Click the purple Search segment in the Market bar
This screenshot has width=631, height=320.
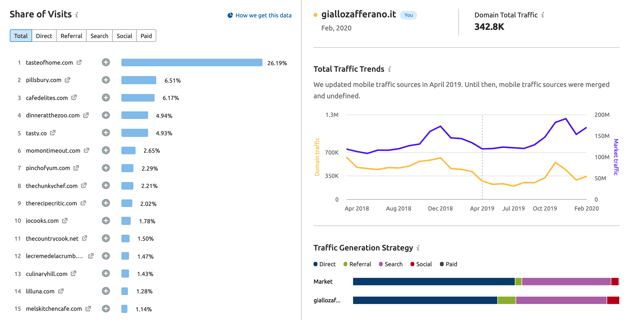click(566, 281)
